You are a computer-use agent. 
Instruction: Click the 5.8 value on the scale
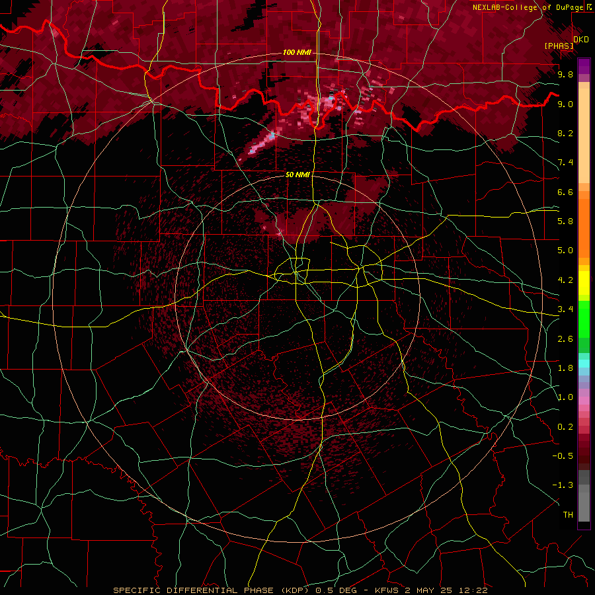click(x=565, y=221)
